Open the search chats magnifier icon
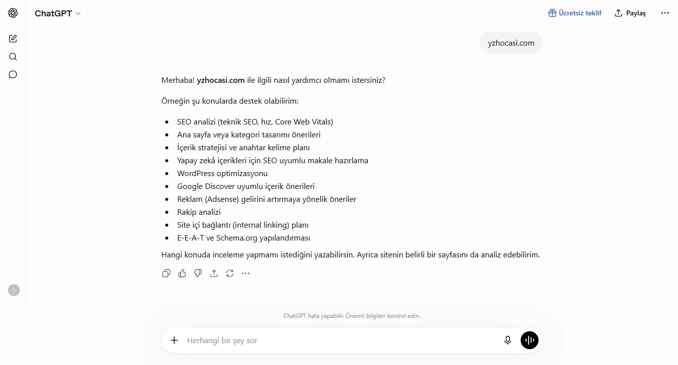The height and width of the screenshot is (365, 678). pos(13,57)
